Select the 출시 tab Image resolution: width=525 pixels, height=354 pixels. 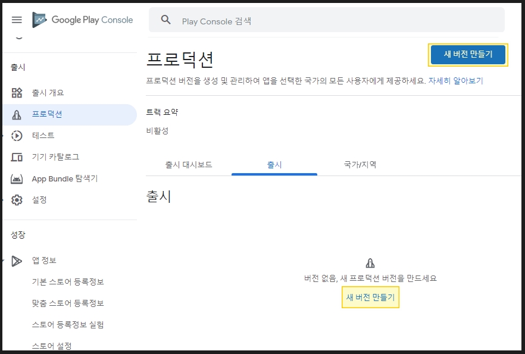point(274,165)
